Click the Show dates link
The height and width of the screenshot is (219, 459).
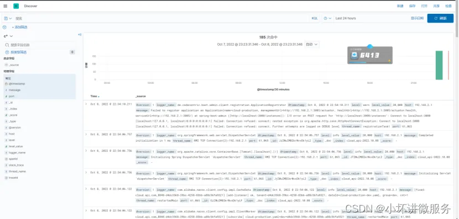point(417,18)
